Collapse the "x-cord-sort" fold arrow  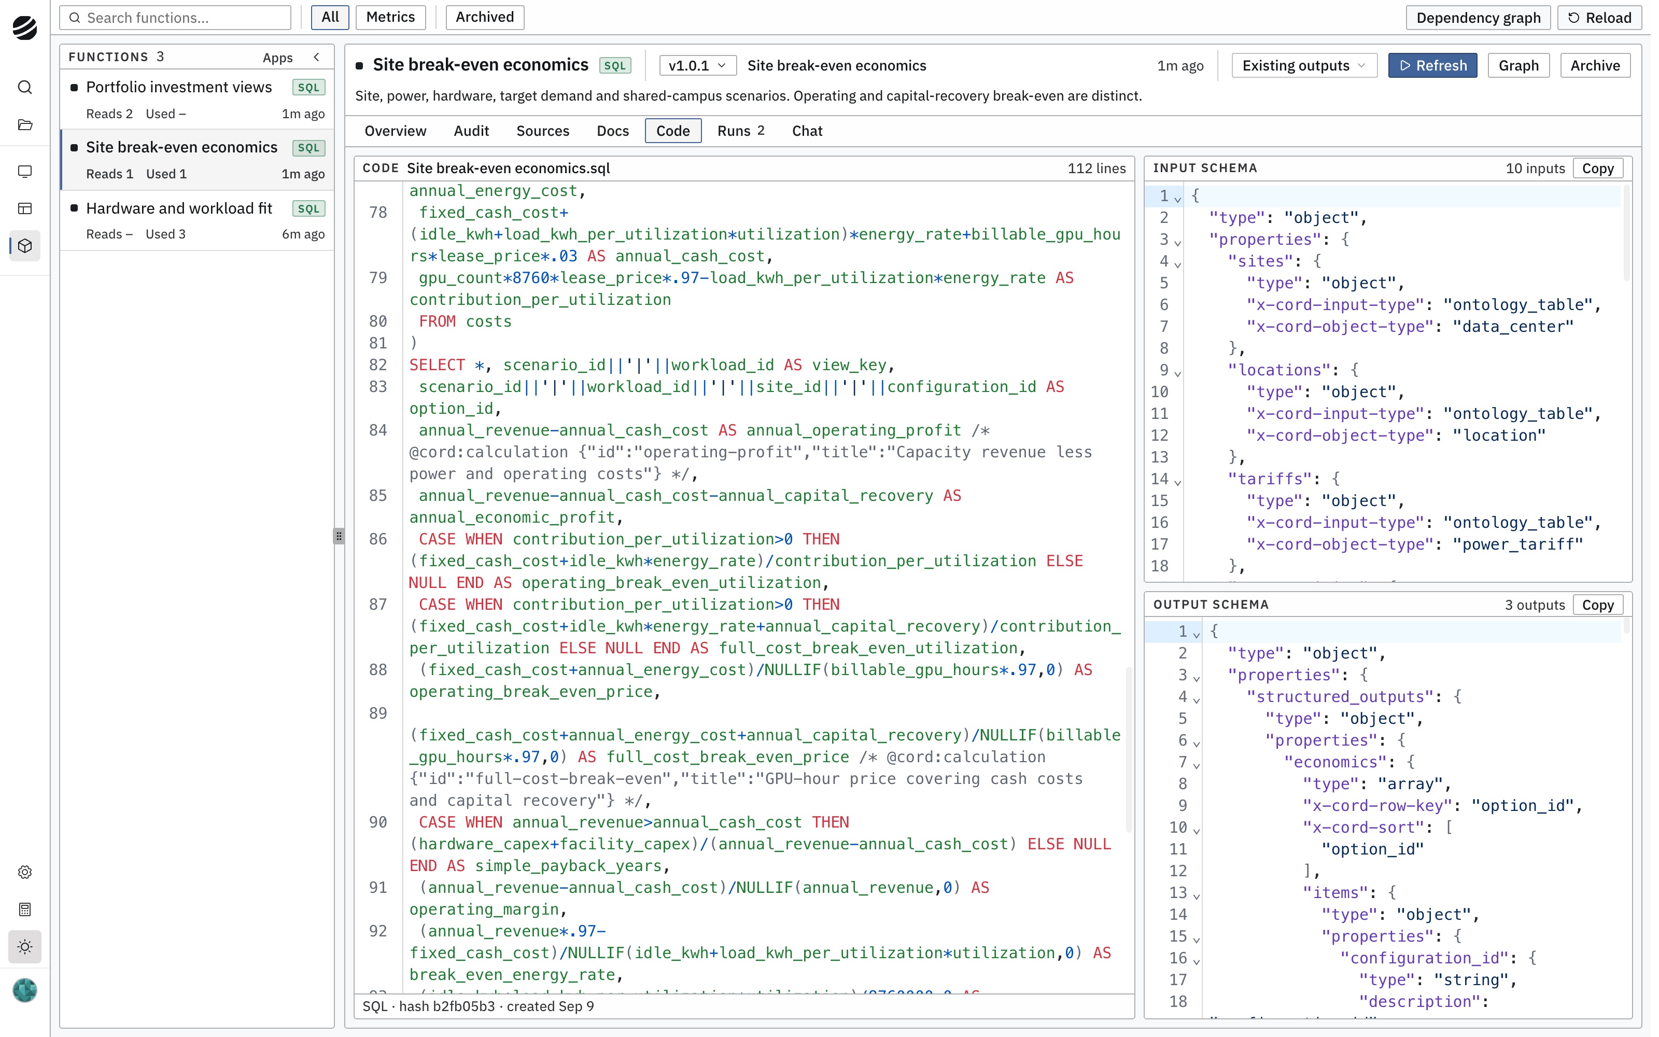pyautogui.click(x=1196, y=830)
